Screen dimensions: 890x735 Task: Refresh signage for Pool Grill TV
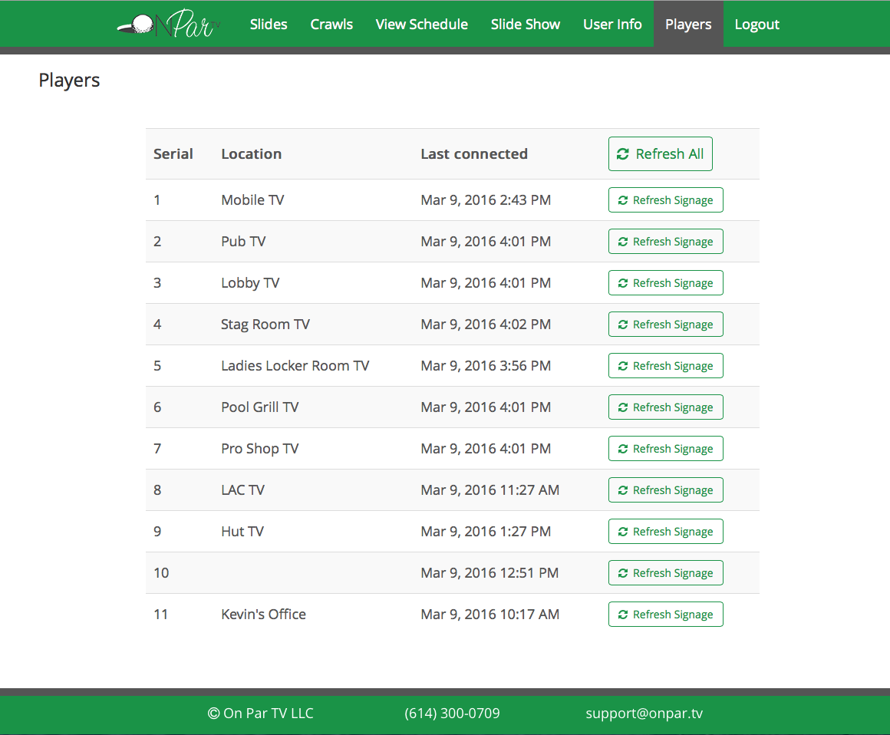click(666, 407)
